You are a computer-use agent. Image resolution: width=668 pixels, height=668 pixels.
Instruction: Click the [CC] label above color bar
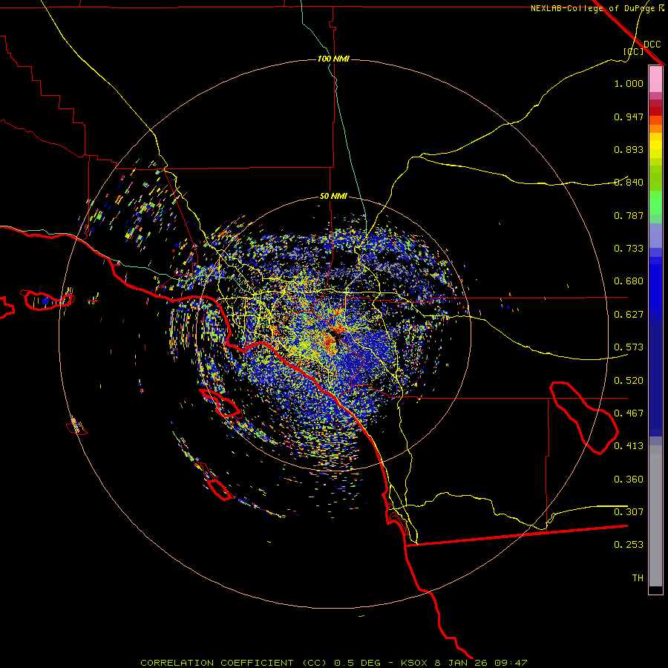tap(634, 51)
